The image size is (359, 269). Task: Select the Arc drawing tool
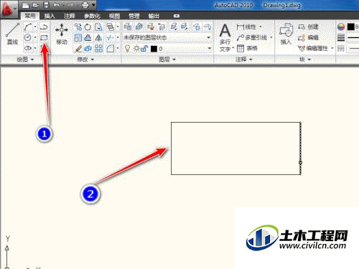click(x=28, y=27)
